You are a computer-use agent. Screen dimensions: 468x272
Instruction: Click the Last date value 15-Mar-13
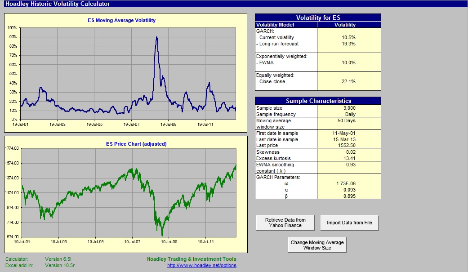pyautogui.click(x=344, y=139)
